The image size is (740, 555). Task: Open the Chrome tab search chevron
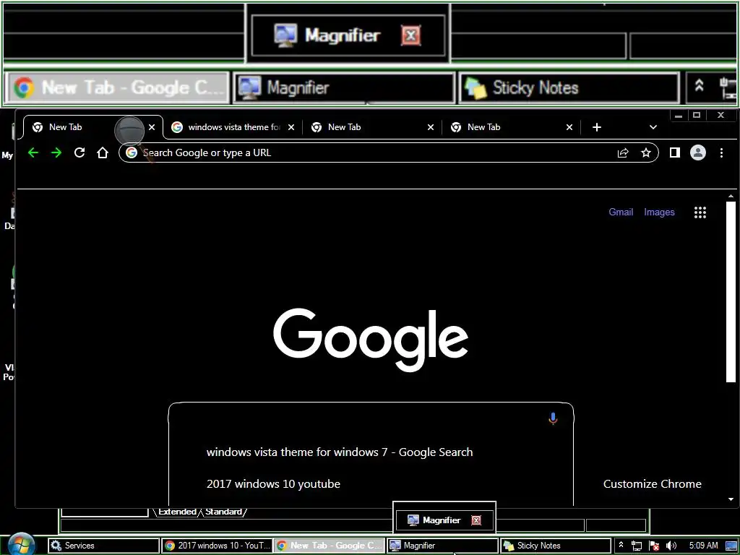tap(653, 127)
